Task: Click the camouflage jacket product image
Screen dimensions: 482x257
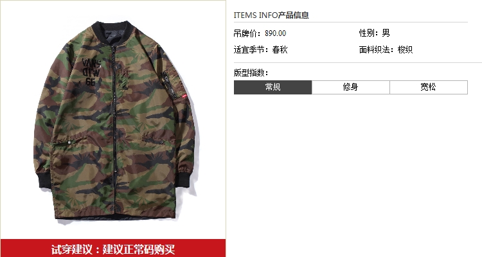Action: point(114,121)
